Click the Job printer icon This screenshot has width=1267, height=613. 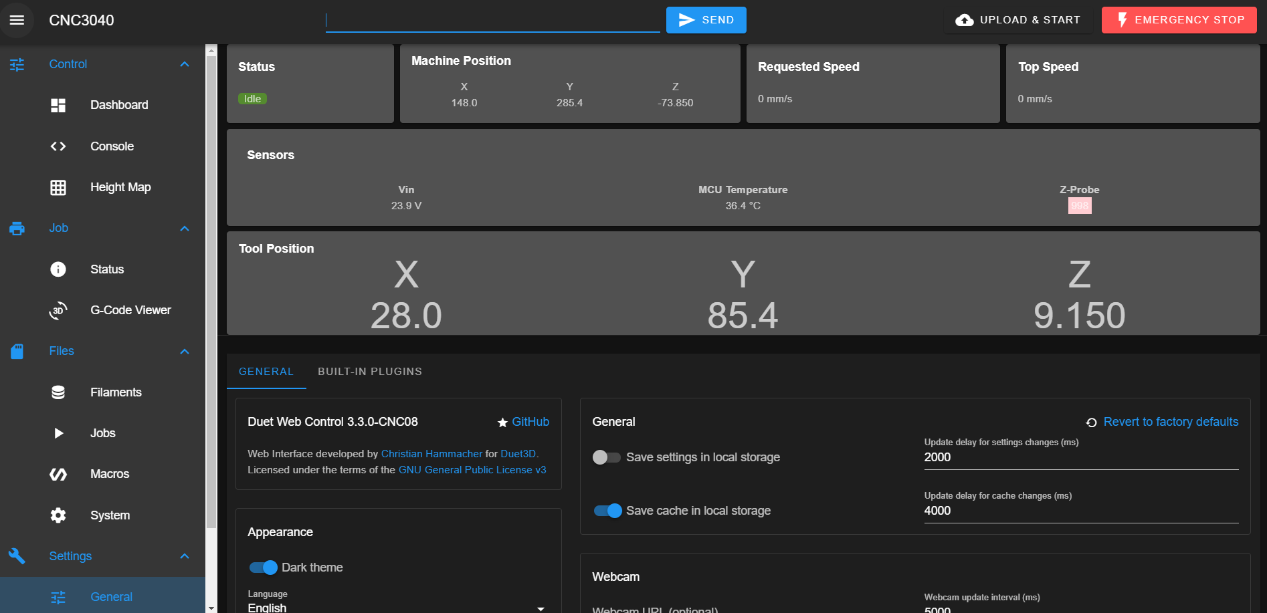pyautogui.click(x=17, y=229)
